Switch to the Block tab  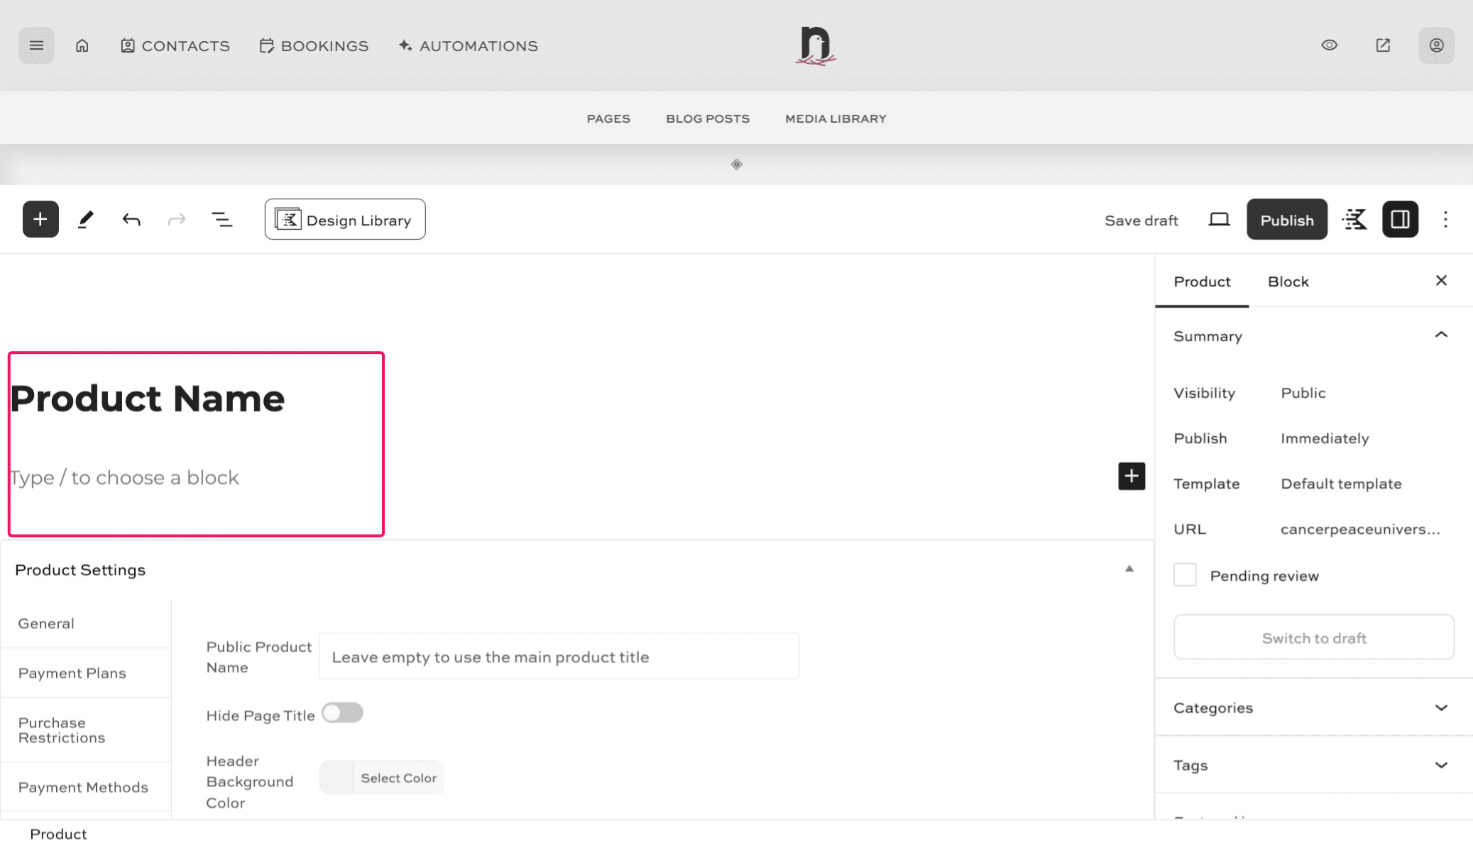(x=1288, y=282)
